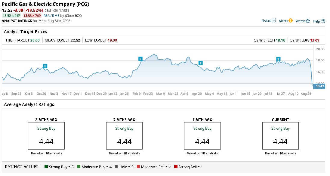Click the Moderate Sell legend swatch
Image resolution: width=330 pixels, height=176 pixels.
coord(138,167)
